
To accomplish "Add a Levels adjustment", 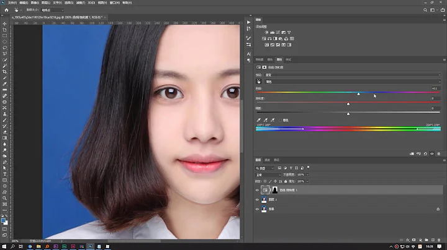I will 273,32.
